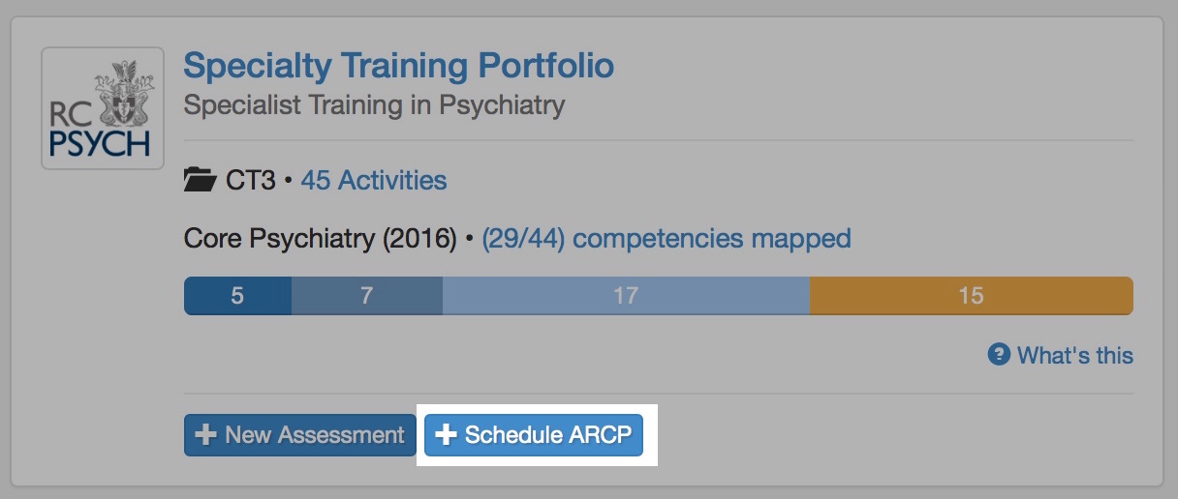
Task: View the 45 Activities link
Action: (374, 180)
